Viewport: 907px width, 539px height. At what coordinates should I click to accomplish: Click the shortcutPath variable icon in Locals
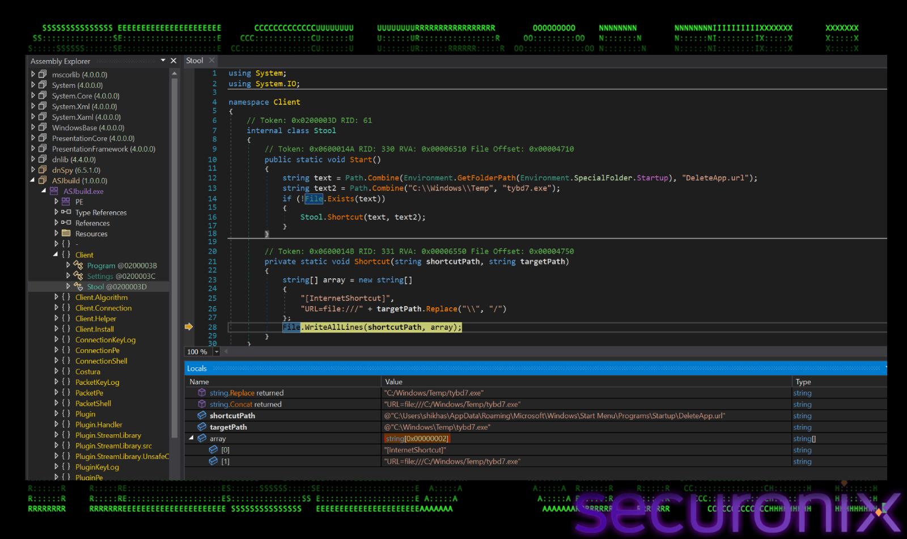pyautogui.click(x=202, y=415)
